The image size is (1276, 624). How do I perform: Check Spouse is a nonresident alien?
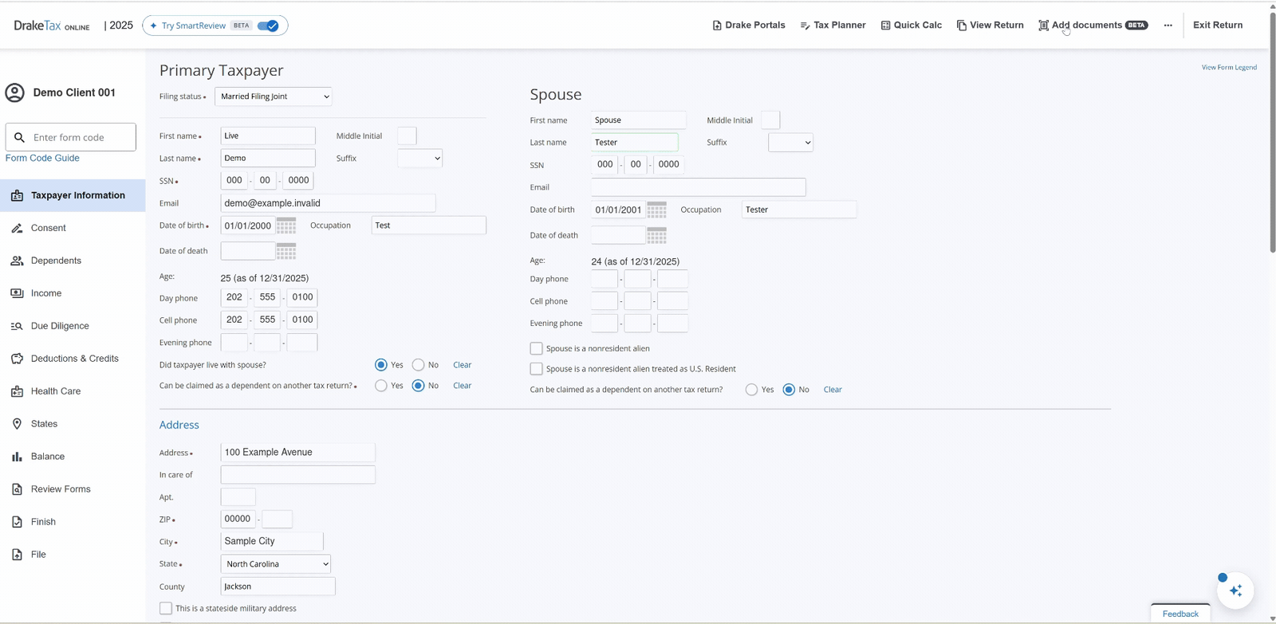pos(537,348)
